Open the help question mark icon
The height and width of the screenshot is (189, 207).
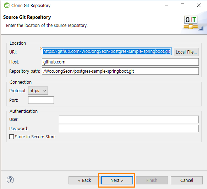(x=10, y=180)
